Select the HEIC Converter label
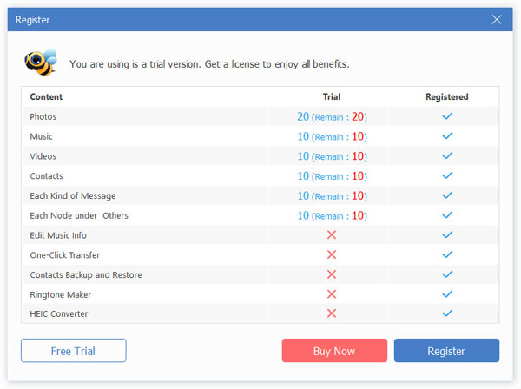The image size is (521, 389). (59, 314)
